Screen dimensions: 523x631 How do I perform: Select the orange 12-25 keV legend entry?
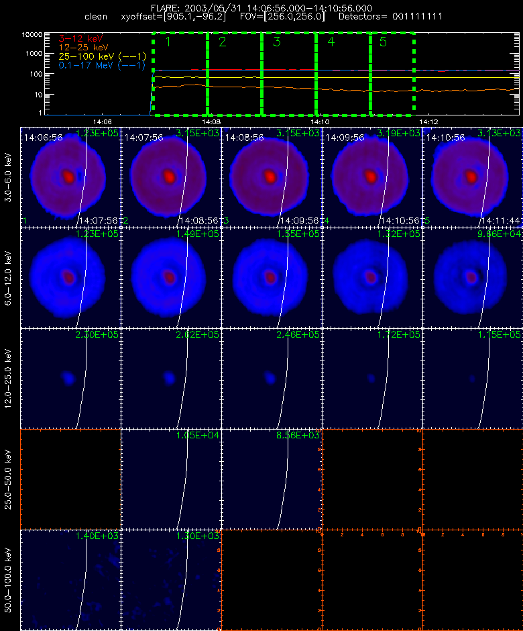(x=83, y=48)
